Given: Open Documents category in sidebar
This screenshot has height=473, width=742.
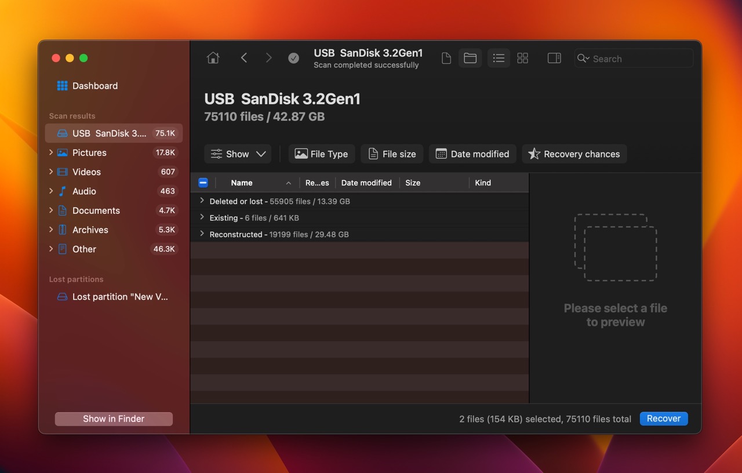Looking at the screenshot, I should click(x=96, y=210).
